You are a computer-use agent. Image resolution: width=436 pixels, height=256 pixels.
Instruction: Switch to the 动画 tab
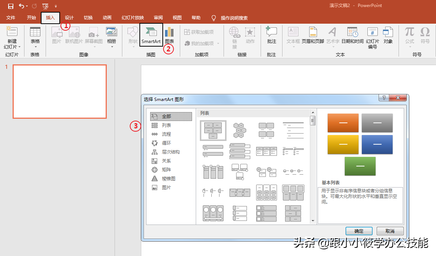click(107, 18)
